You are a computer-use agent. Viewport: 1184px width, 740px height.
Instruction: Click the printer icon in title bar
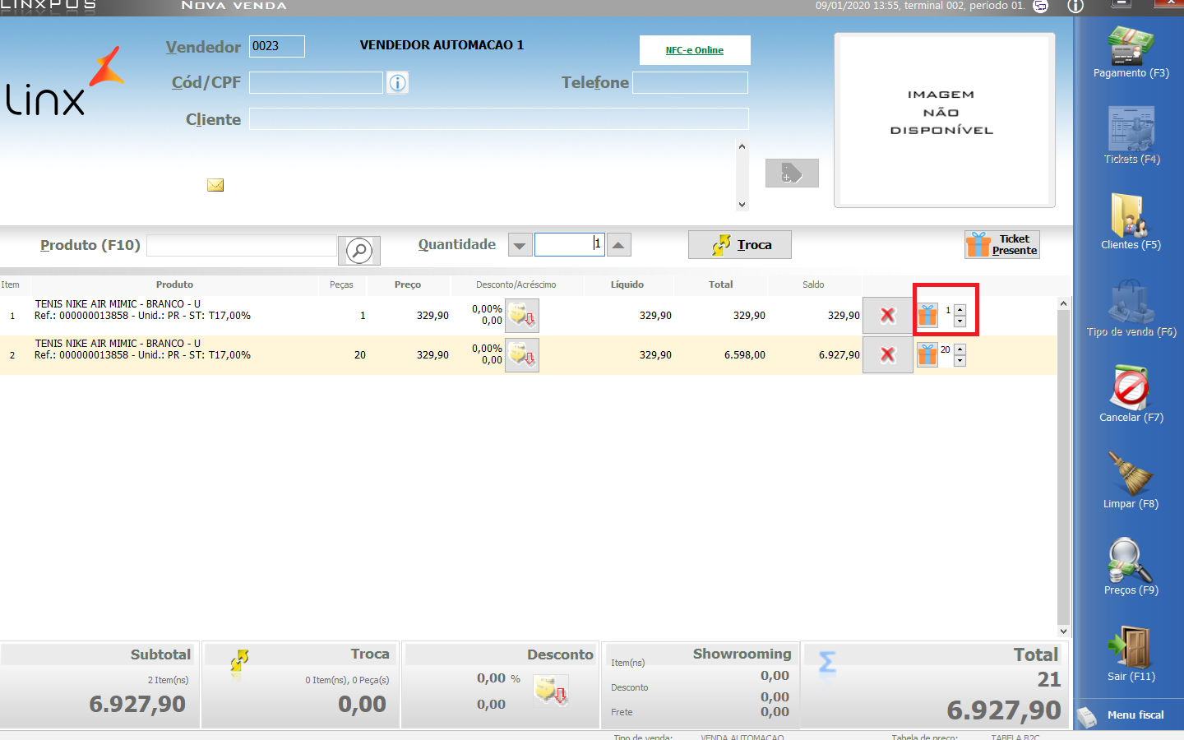pos(1040,6)
